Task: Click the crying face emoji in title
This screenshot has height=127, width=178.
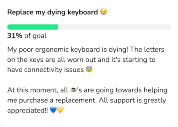Action: click(104, 12)
